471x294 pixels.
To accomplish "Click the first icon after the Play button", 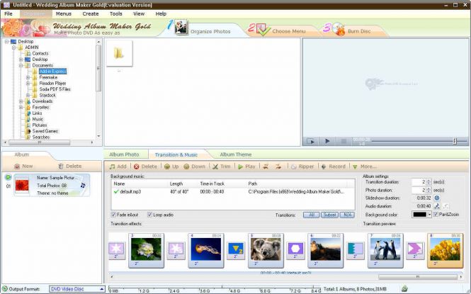I will (266, 166).
